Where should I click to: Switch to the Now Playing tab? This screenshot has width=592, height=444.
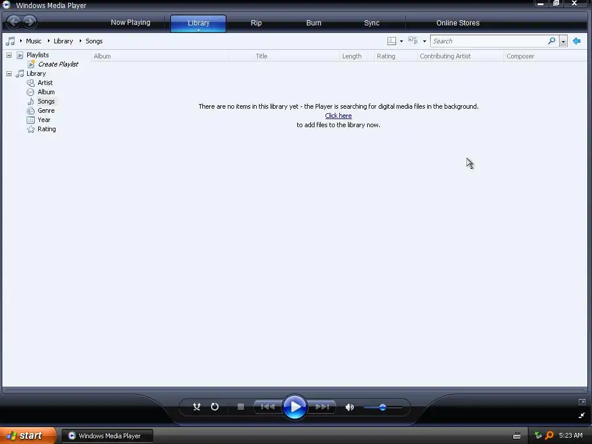(130, 23)
